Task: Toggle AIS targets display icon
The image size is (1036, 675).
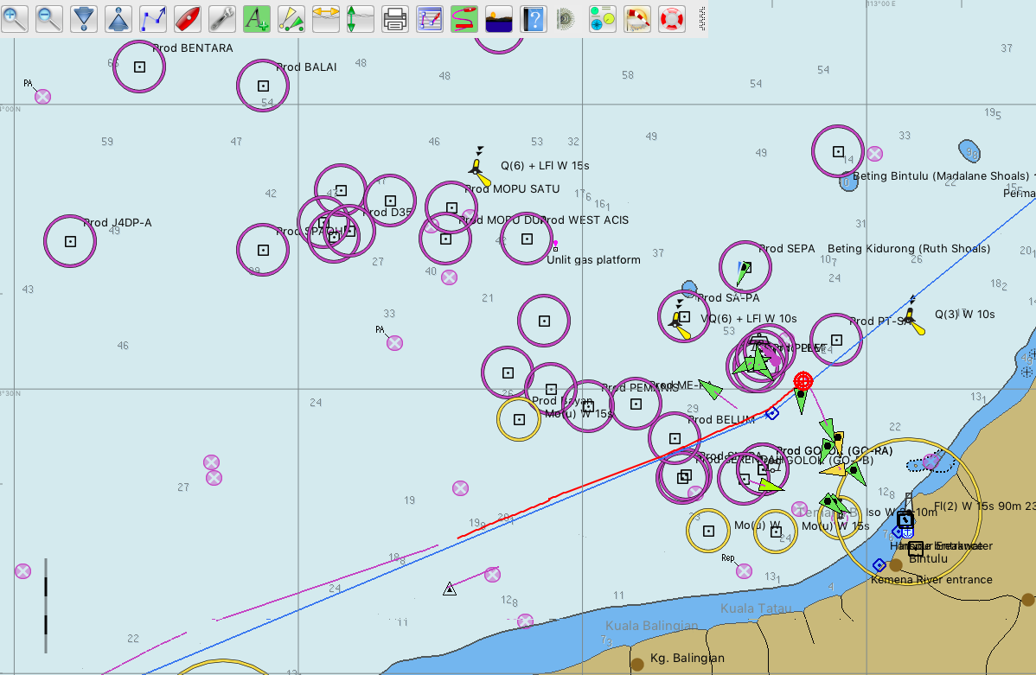Action: click(291, 18)
